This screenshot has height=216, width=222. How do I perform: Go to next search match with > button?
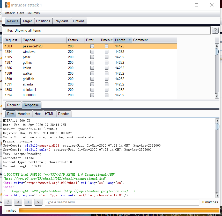pyautogui.click(x=38, y=202)
